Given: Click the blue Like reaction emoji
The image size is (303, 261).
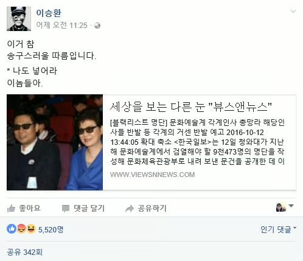Looking at the screenshot, I should click(12, 229).
